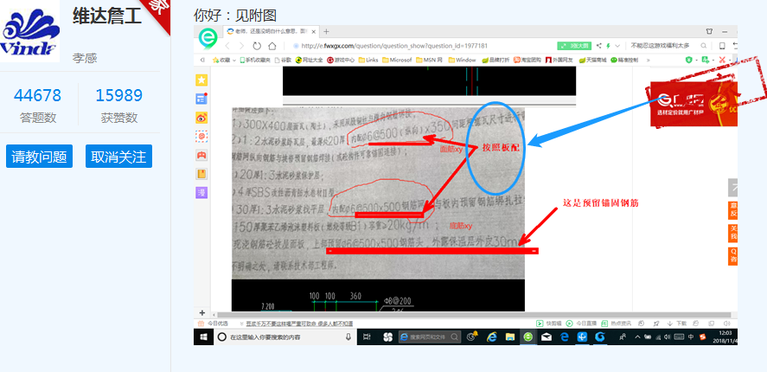Click the browser home icon
The width and height of the screenshot is (767, 372).
272,46
